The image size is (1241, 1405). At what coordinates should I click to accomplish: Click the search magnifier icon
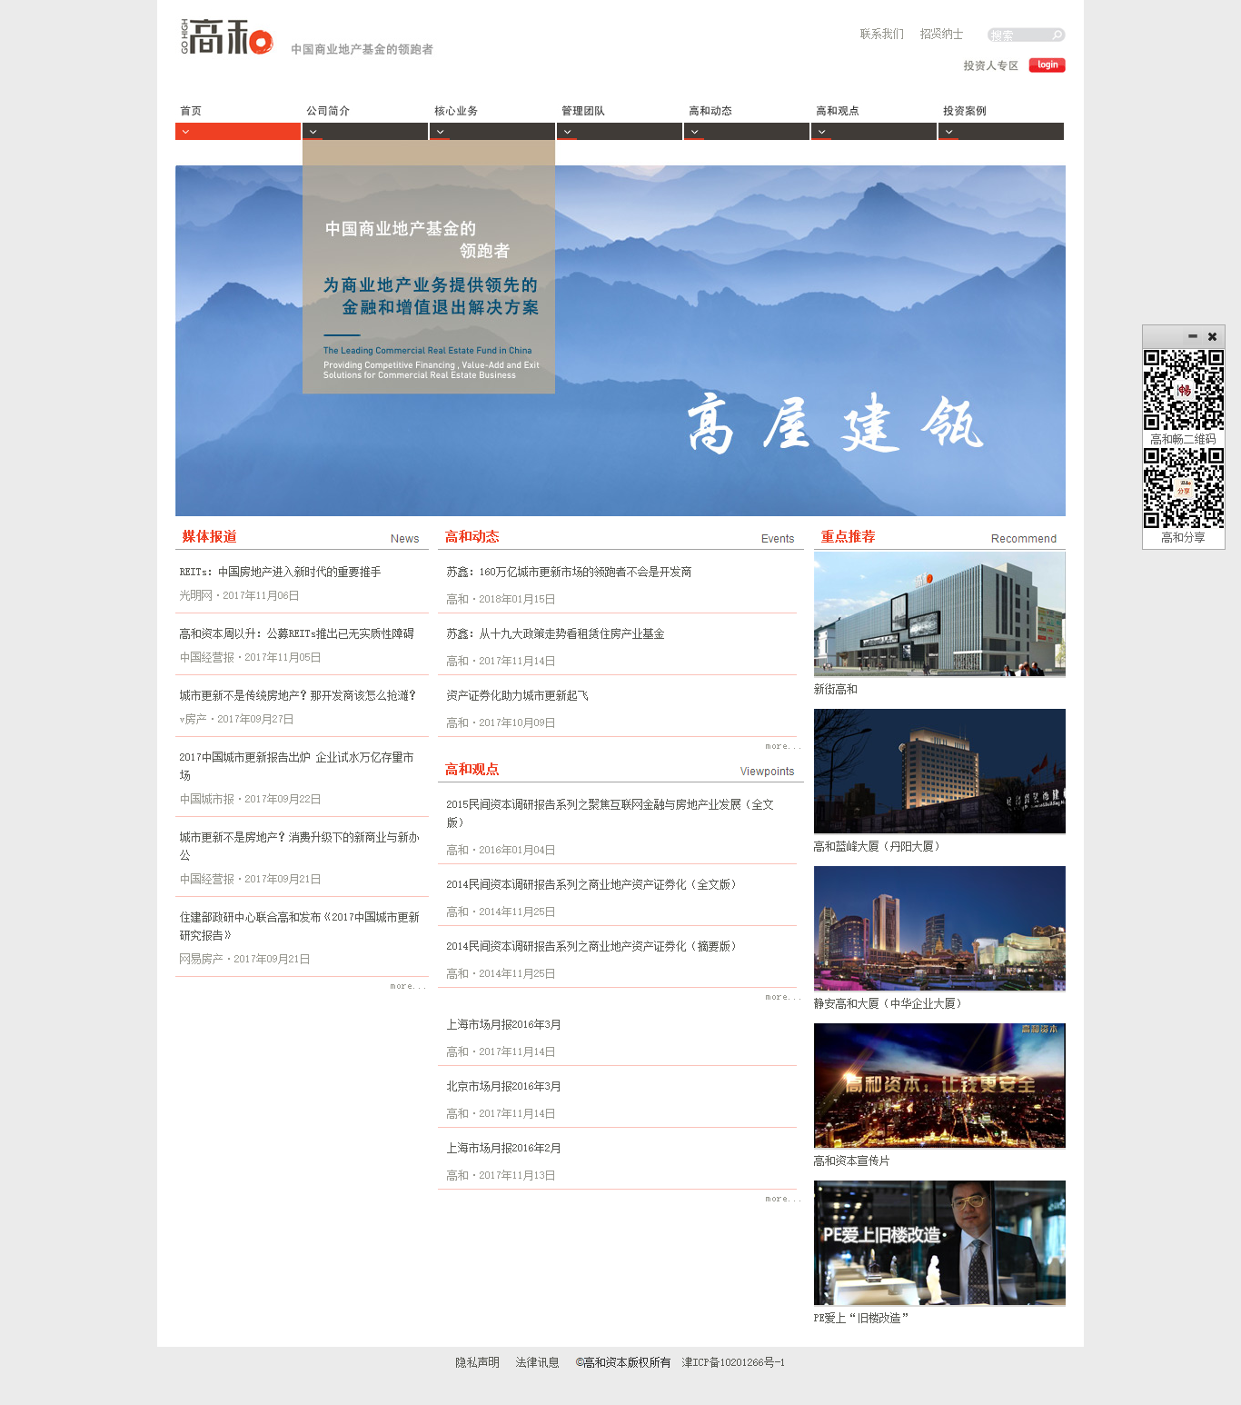1057,35
